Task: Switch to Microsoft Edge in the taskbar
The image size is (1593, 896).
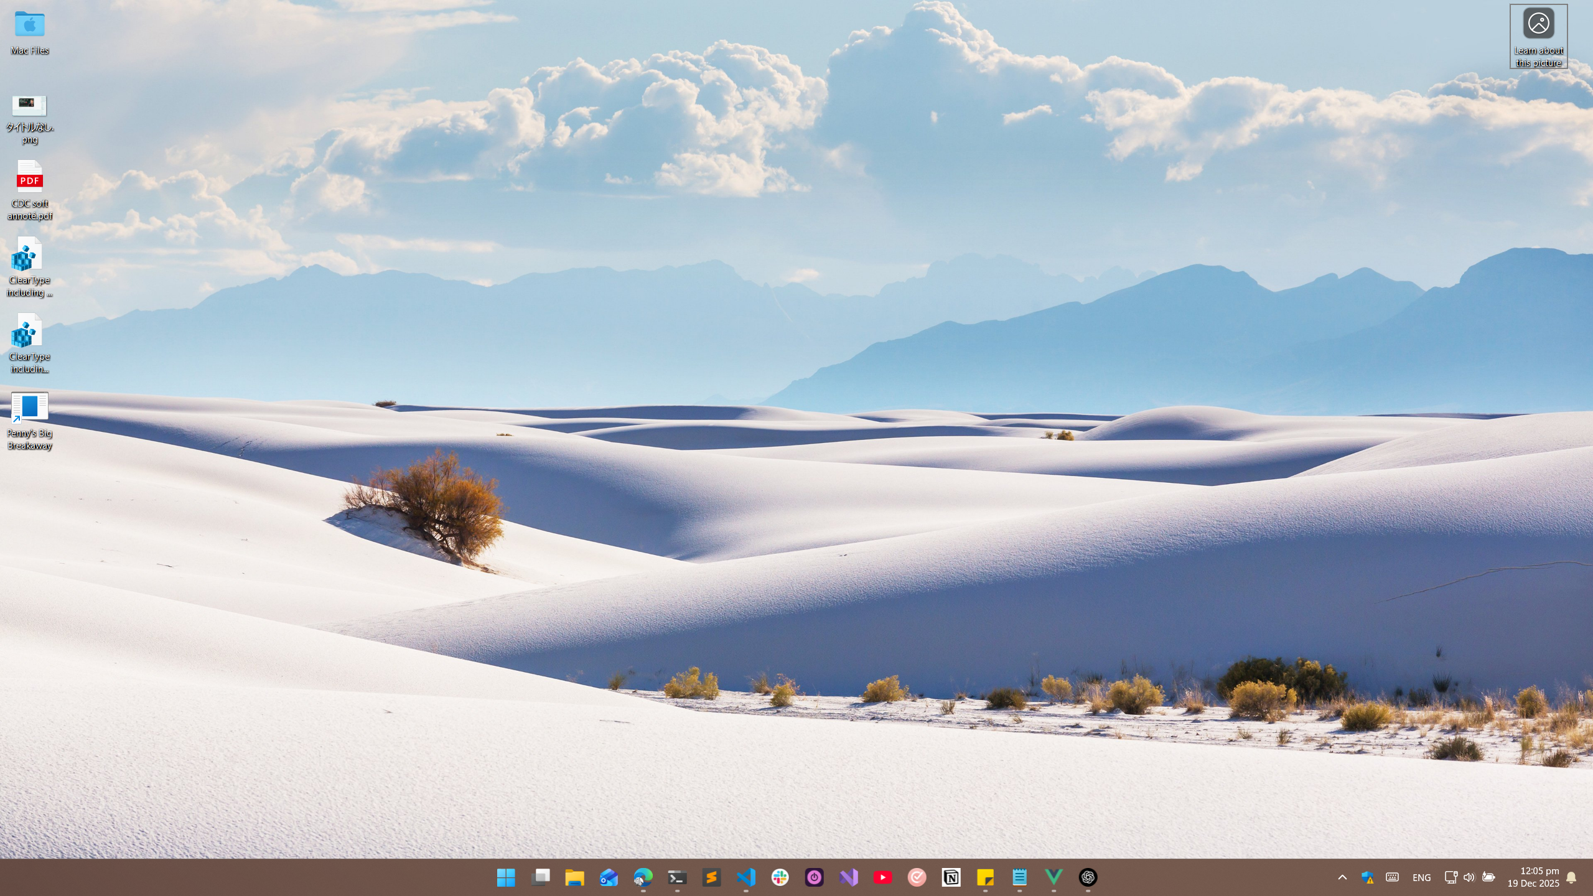Action: (643, 877)
